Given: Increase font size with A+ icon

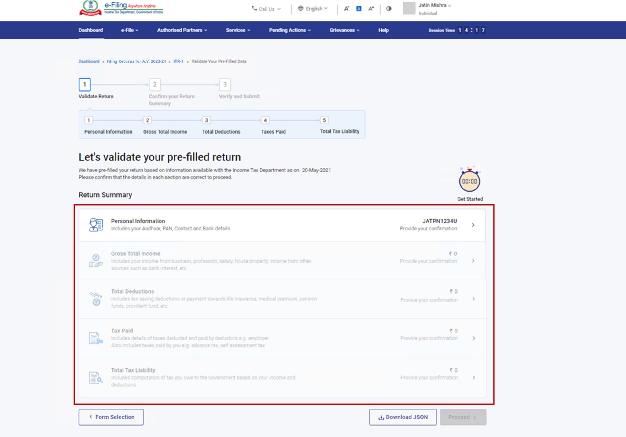Looking at the screenshot, I should click(371, 9).
